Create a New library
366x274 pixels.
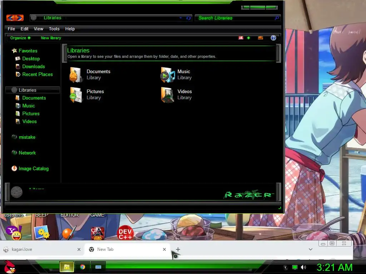[51, 38]
